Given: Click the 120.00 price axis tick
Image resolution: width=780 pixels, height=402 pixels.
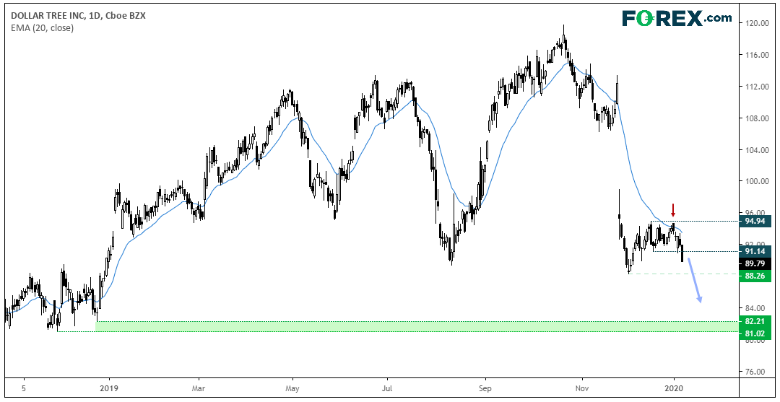Looking at the screenshot, I should pyautogui.click(x=755, y=23).
